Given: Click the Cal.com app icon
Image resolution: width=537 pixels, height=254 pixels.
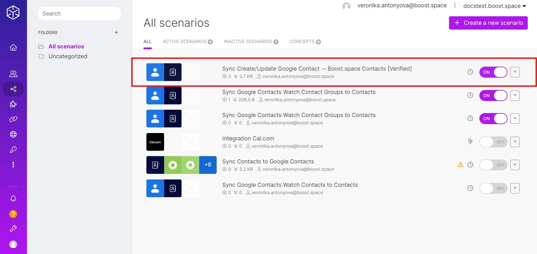Looking at the screenshot, I should [155, 142].
